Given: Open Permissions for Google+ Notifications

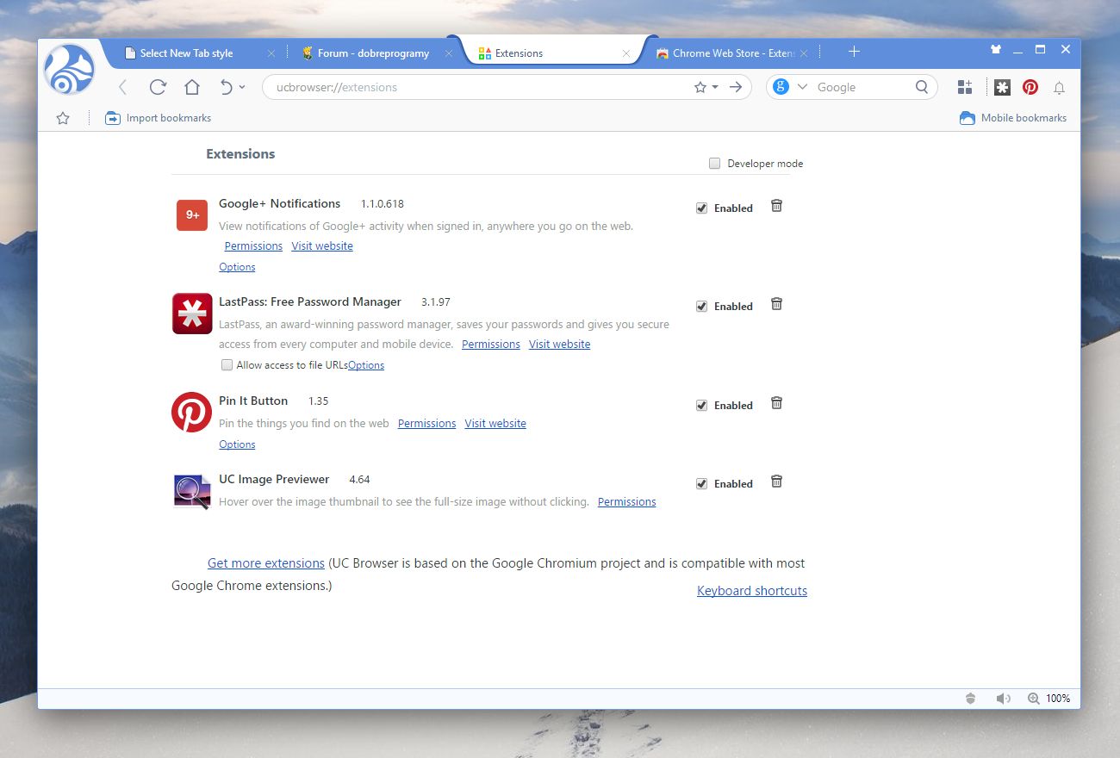Looking at the screenshot, I should (253, 246).
